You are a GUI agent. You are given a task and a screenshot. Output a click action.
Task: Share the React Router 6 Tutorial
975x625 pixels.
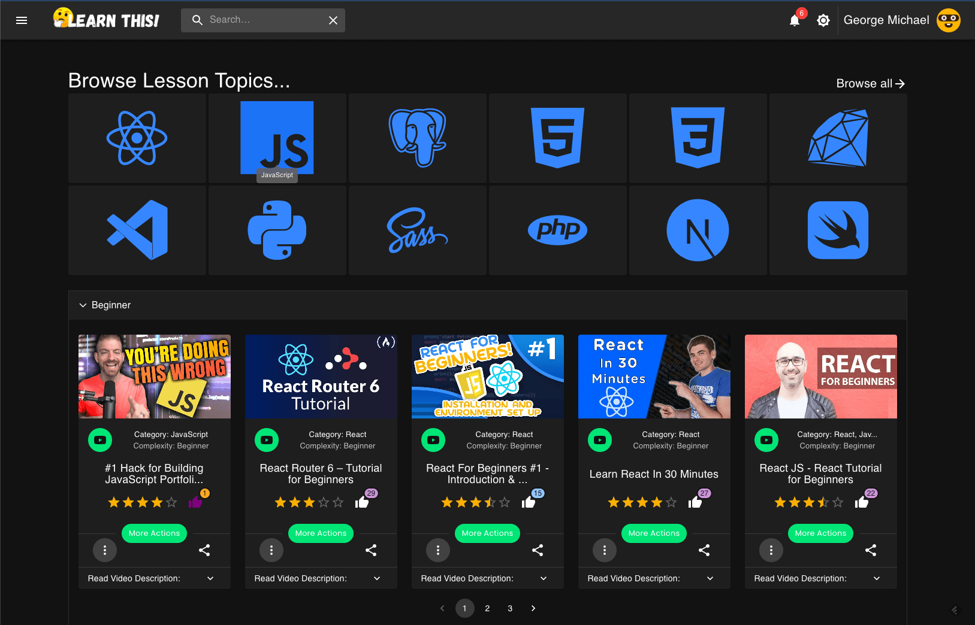coord(371,550)
